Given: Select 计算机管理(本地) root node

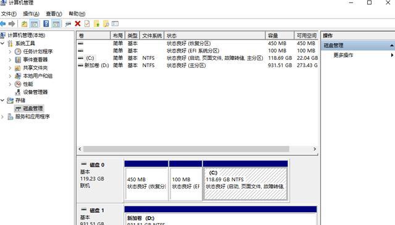Looking at the screenshot, I should coord(26,35).
